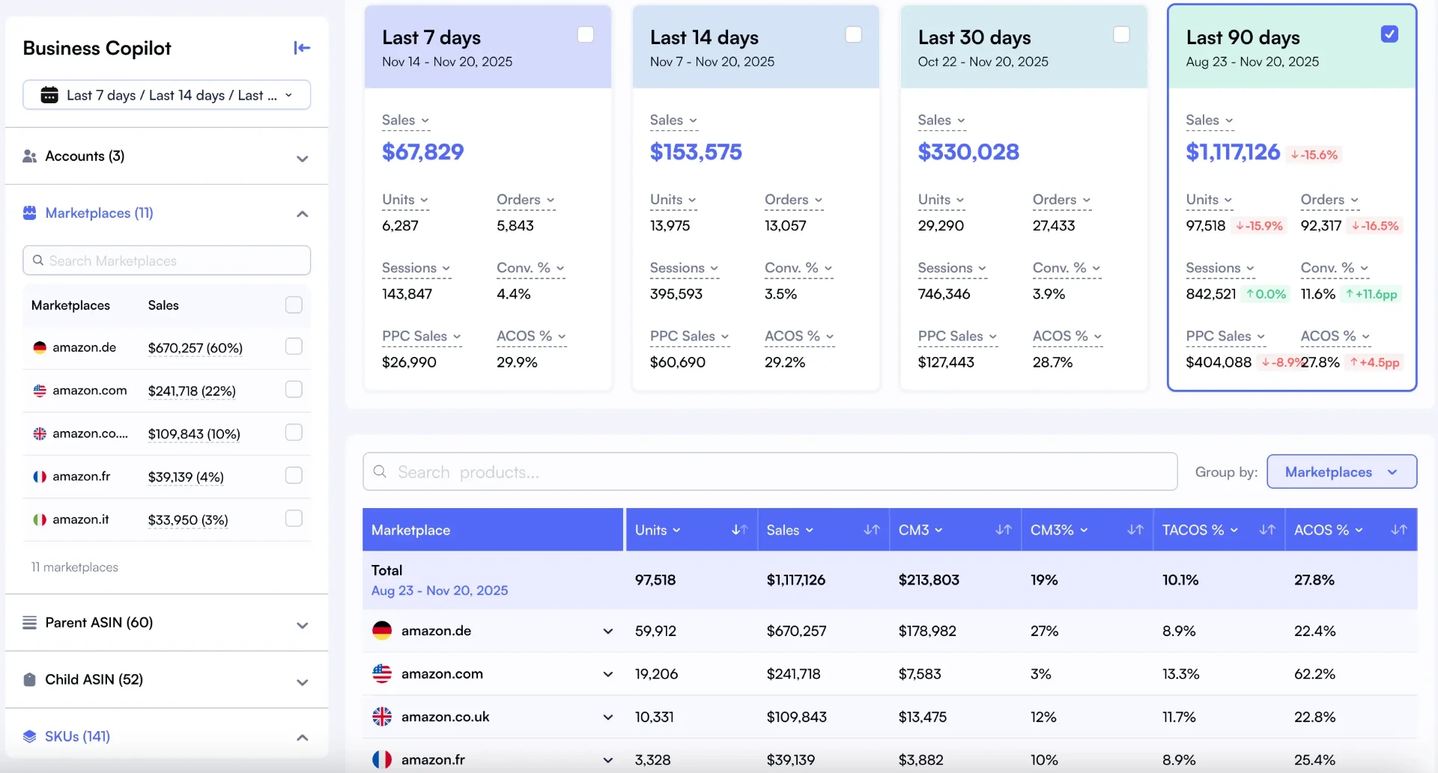Open TACOS % column header metric dropdown
The width and height of the screenshot is (1438, 773).
coord(1200,530)
